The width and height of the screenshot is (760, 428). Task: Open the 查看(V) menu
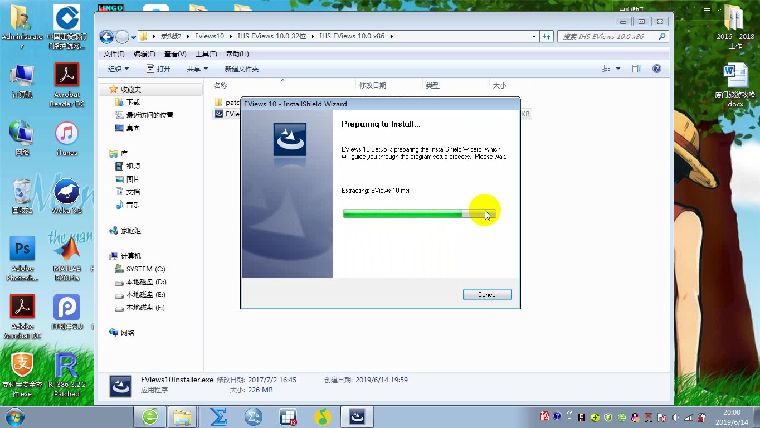[x=176, y=54]
